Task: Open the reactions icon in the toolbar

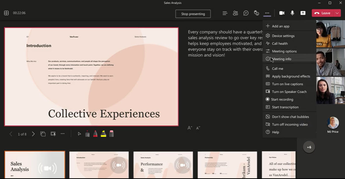Action: 256,13
